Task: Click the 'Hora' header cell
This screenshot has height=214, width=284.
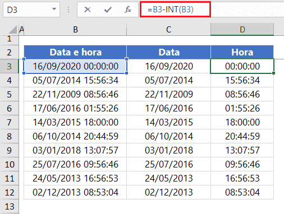Action: 242,52
